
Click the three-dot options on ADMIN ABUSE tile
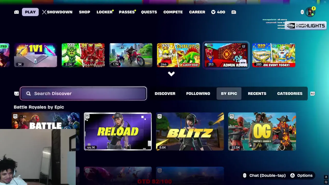pos(243,63)
